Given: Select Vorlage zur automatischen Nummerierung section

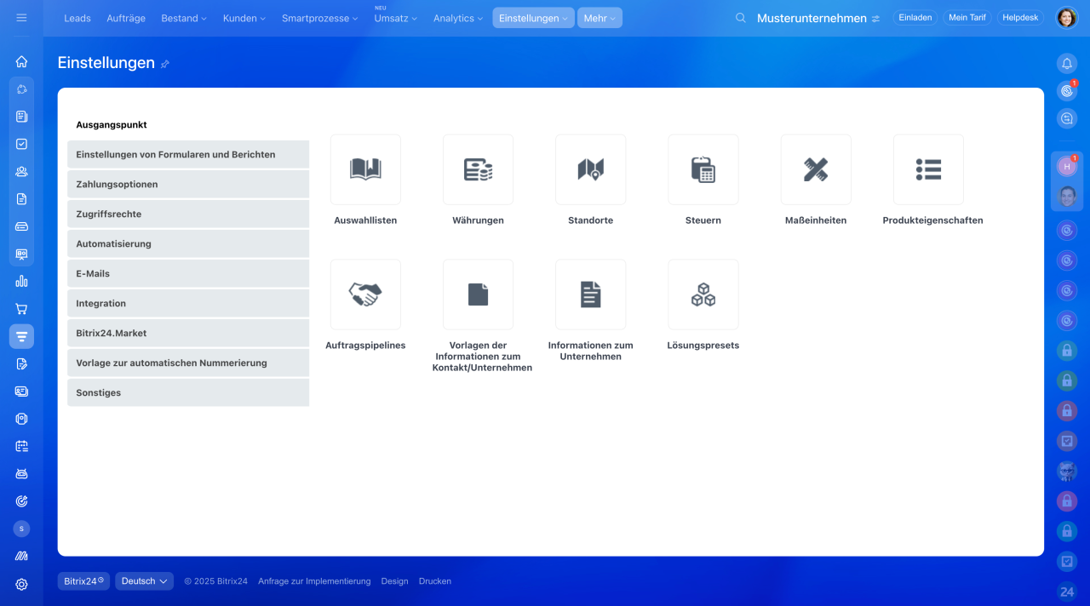Looking at the screenshot, I should 188,363.
